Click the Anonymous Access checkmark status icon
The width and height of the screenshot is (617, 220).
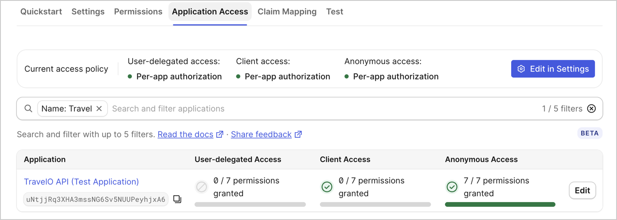point(452,188)
